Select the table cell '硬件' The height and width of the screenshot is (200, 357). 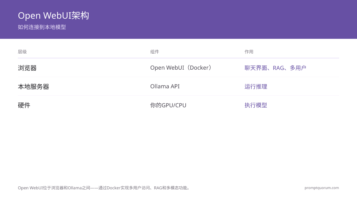(24, 105)
